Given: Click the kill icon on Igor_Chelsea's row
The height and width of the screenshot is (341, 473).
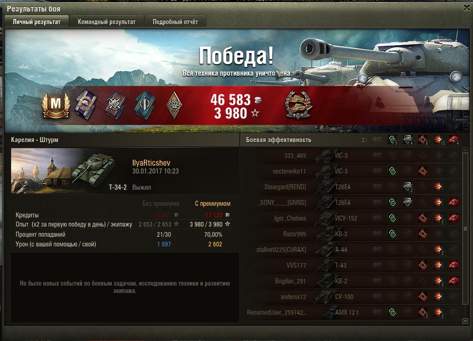Looking at the screenshot, I should click(x=453, y=218).
